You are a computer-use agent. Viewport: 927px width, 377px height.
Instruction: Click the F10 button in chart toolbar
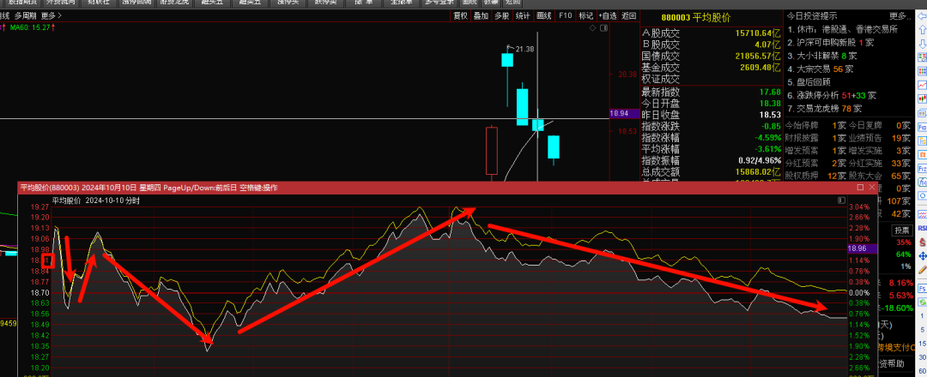(565, 16)
